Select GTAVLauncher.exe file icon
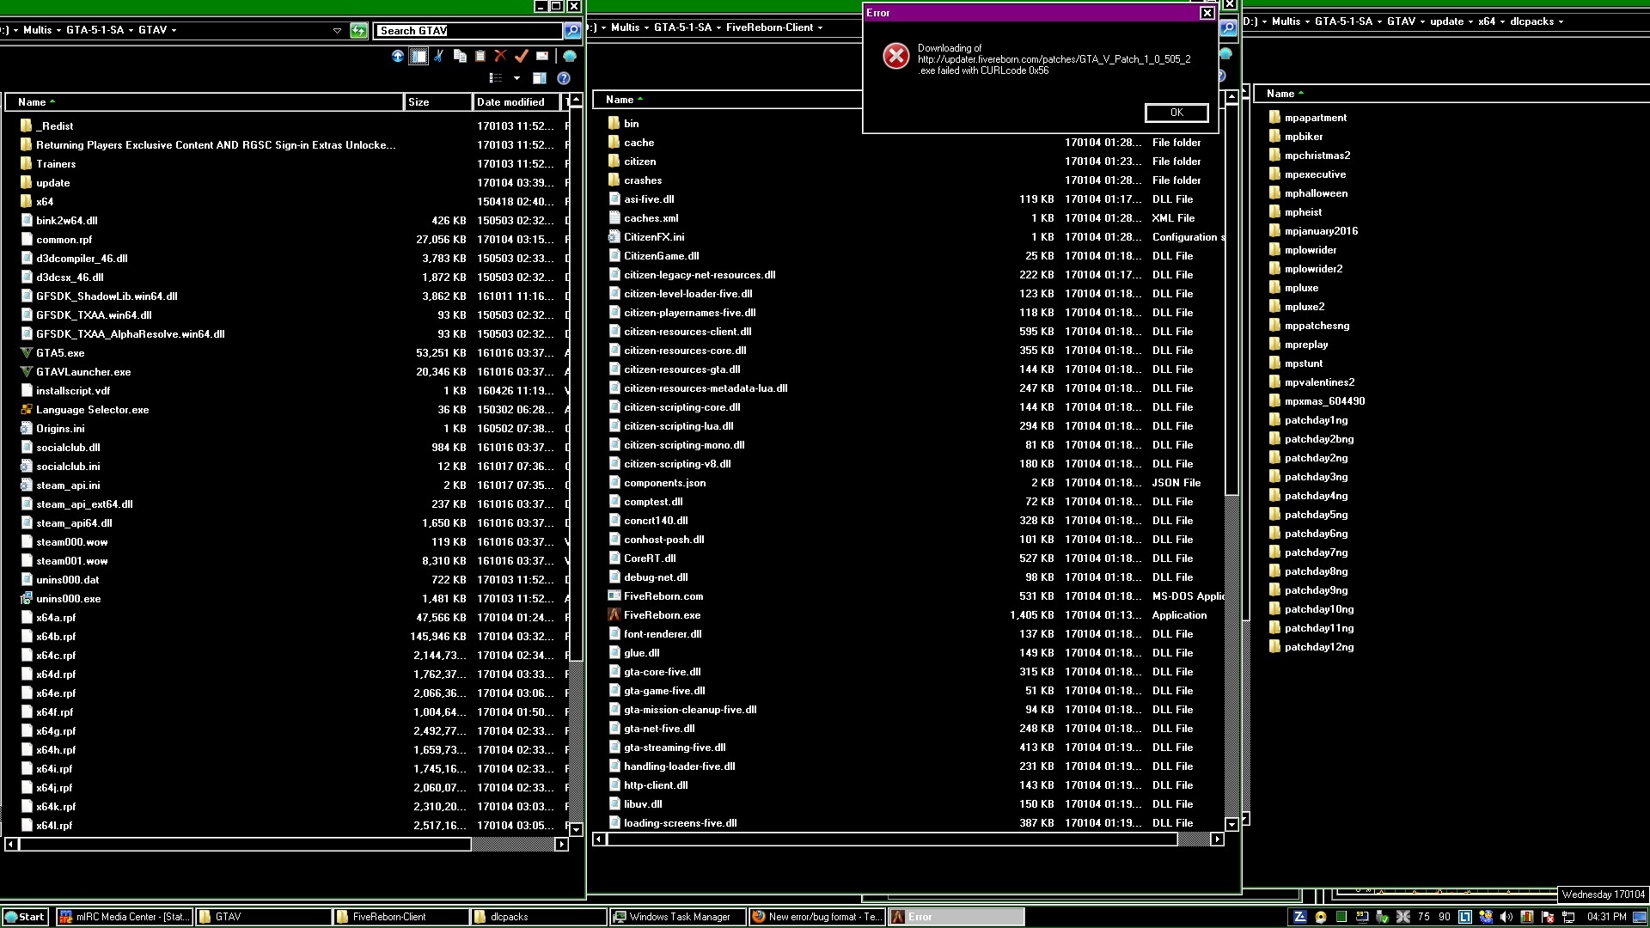The width and height of the screenshot is (1650, 928). (27, 372)
